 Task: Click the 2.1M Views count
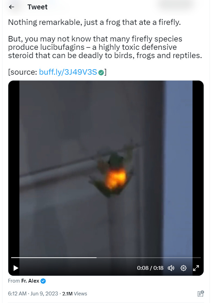[x=75, y=294]
